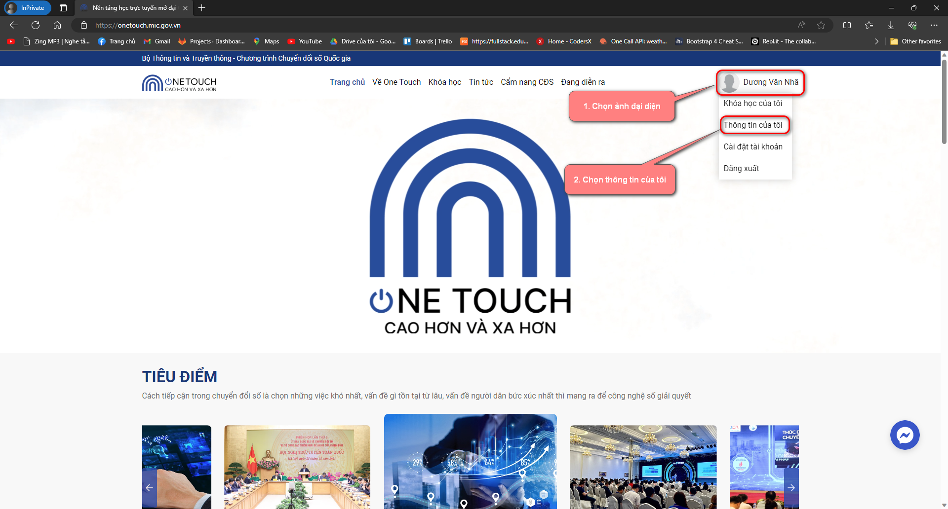
Task: Add page to favorites star icon
Action: coord(821,25)
